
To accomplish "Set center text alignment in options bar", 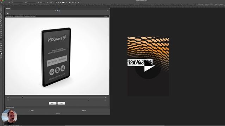I will click(x=58, y=2).
